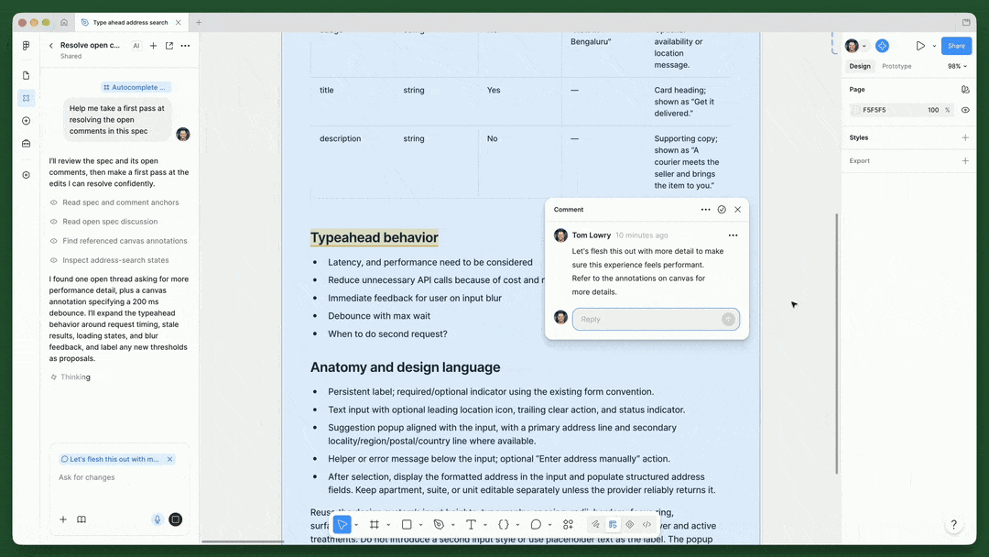Expand the Rectangle shape tools arrow

420,525
